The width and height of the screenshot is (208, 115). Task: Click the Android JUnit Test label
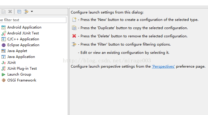point(23,33)
